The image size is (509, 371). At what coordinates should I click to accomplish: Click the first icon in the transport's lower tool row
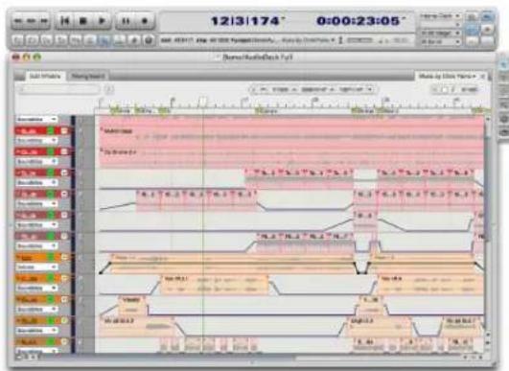tap(18, 40)
